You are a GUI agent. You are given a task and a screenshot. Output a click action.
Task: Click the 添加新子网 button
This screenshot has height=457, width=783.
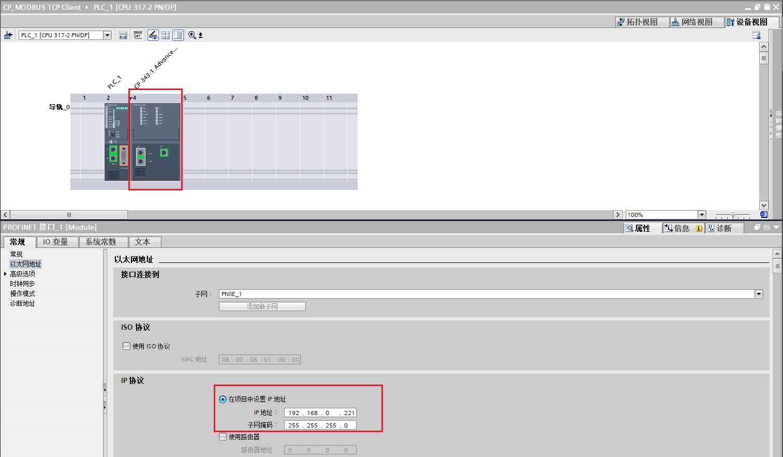click(262, 306)
